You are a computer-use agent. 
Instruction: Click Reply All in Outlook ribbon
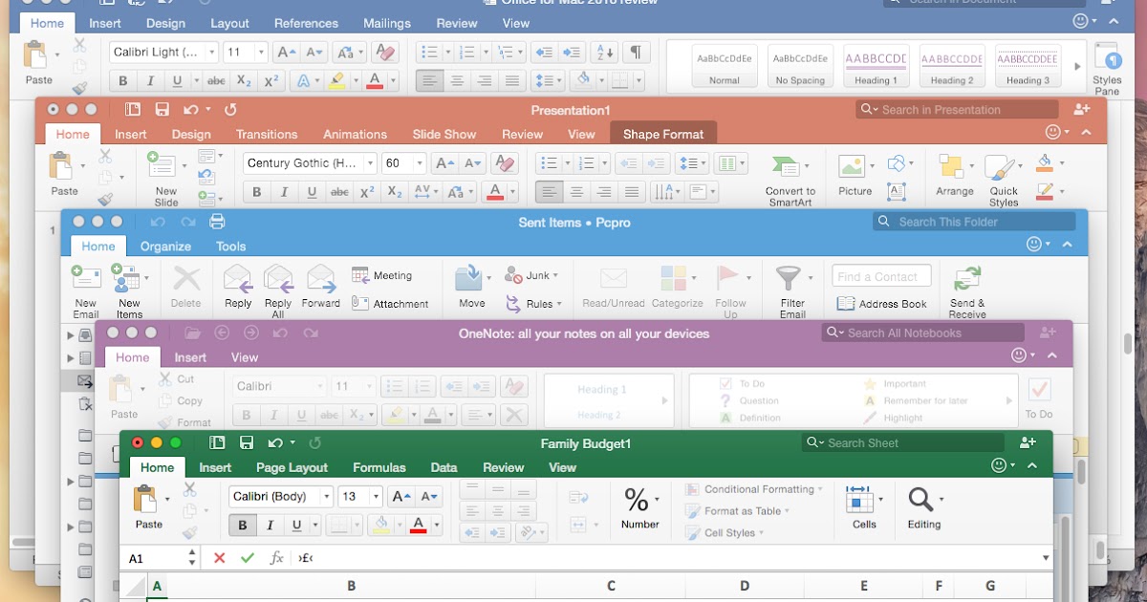(x=278, y=290)
